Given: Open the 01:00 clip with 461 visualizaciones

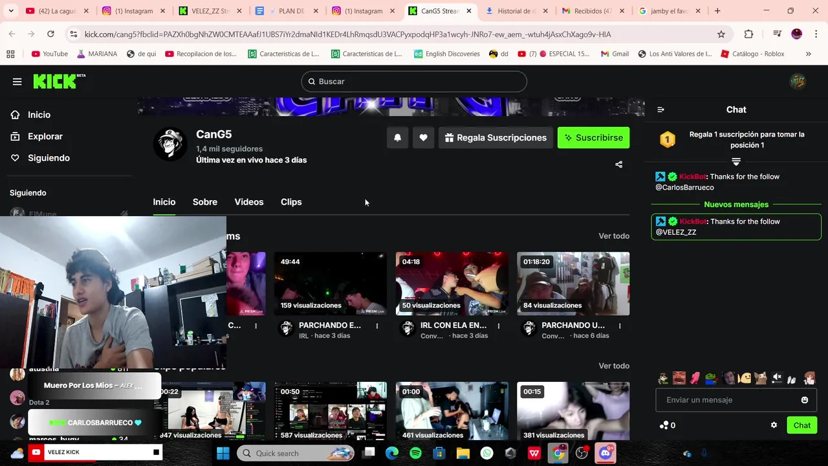Looking at the screenshot, I should click(x=452, y=411).
